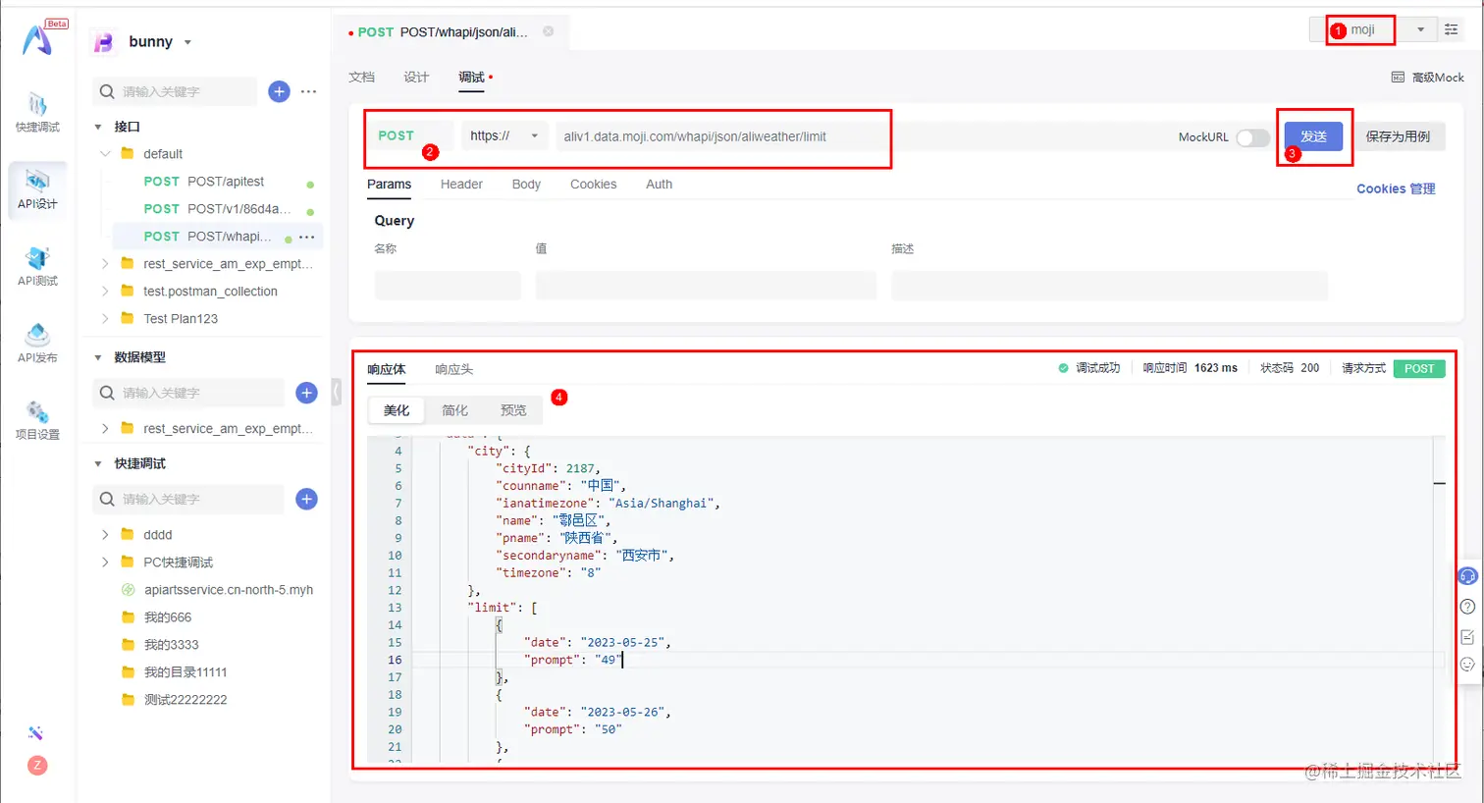The height and width of the screenshot is (803, 1484).
Task: Open the API发布 sidebar section
Action: (x=37, y=343)
